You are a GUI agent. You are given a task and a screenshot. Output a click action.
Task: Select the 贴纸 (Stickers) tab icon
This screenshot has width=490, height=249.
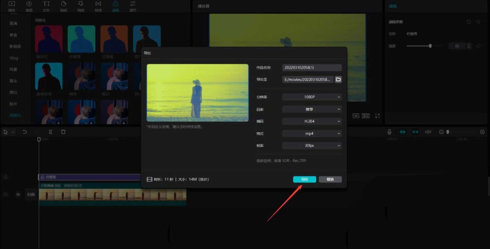[64, 6]
